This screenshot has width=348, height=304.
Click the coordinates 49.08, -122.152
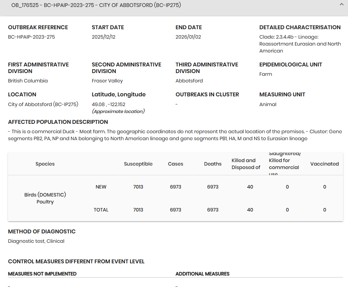click(x=108, y=104)
